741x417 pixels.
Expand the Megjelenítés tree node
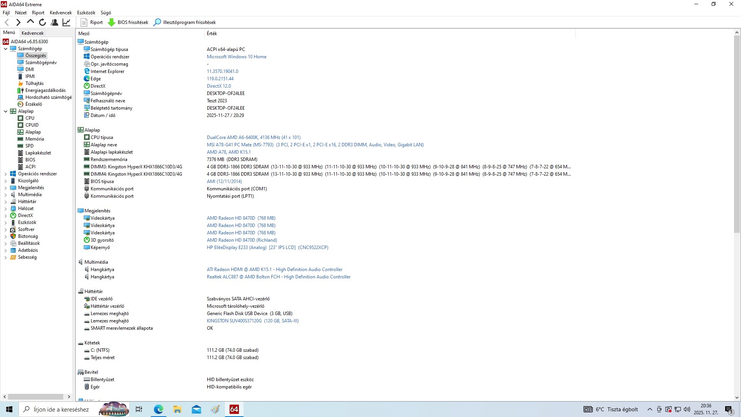6,188
